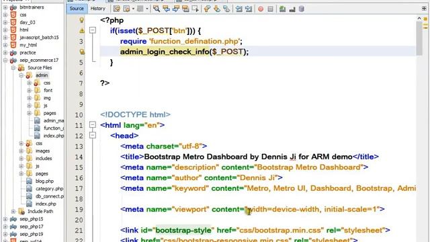
Task: Click the admin_ma file icon
Action: click(x=37, y=120)
